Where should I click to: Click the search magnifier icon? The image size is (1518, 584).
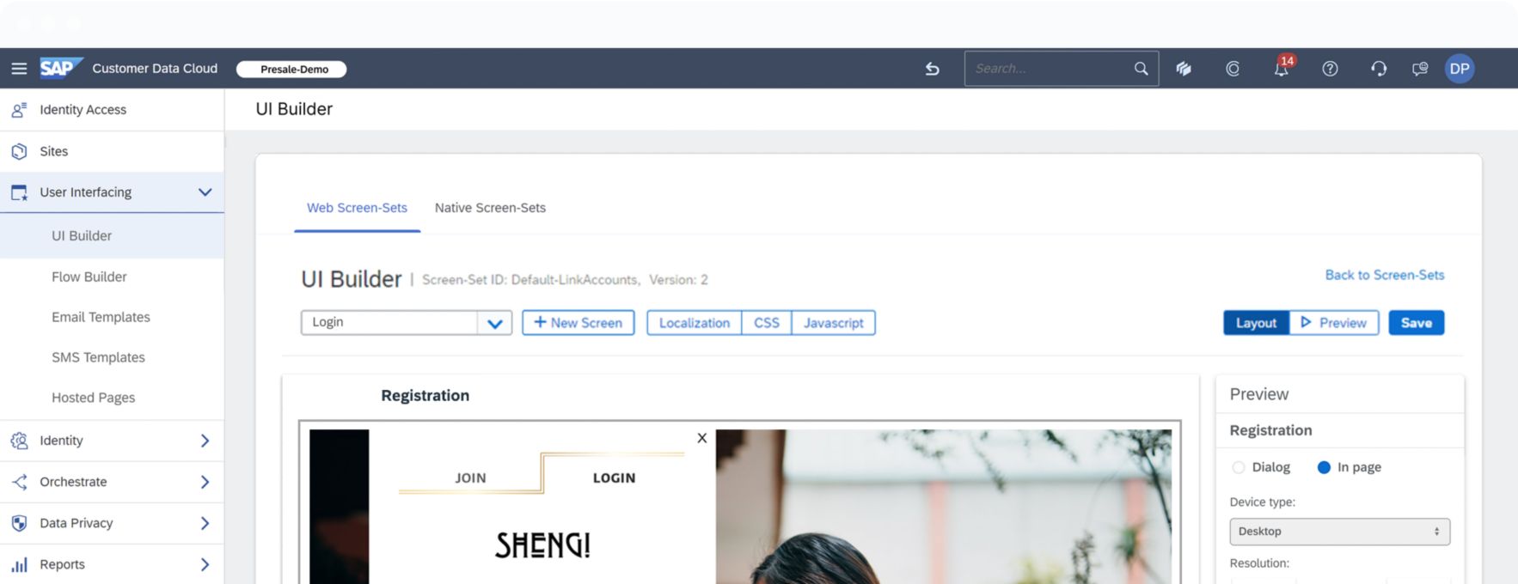point(1141,69)
